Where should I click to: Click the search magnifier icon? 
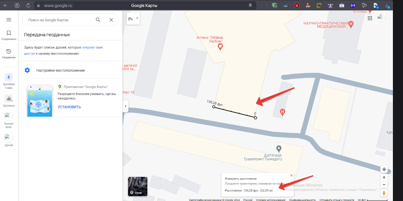tap(98, 20)
